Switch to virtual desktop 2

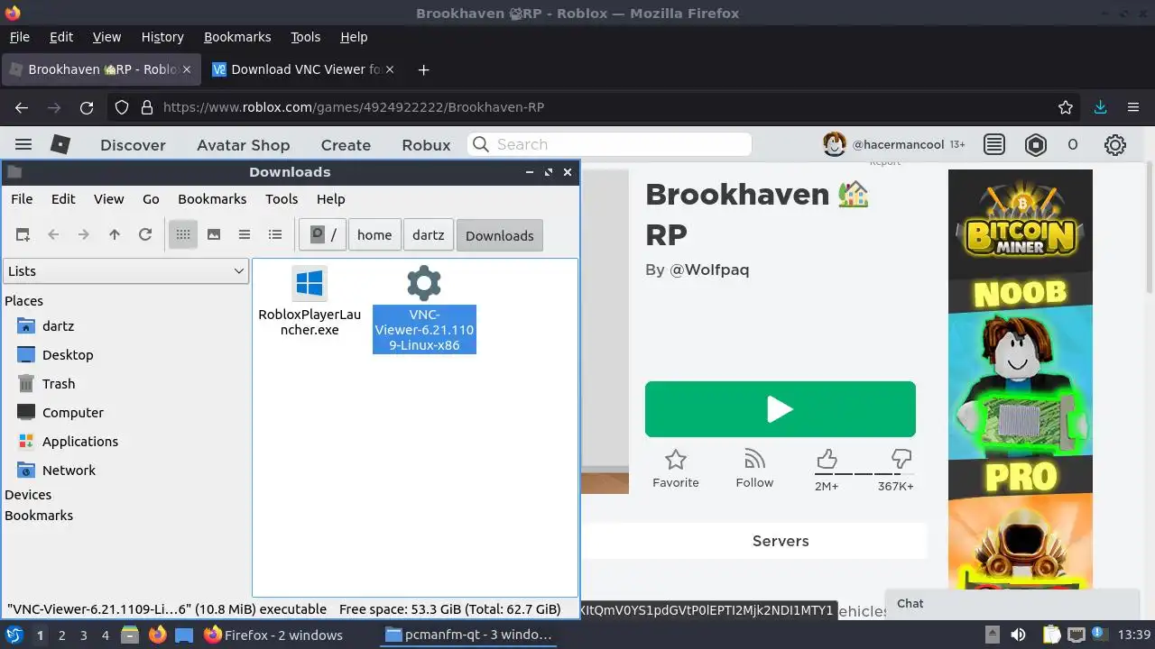click(x=61, y=635)
